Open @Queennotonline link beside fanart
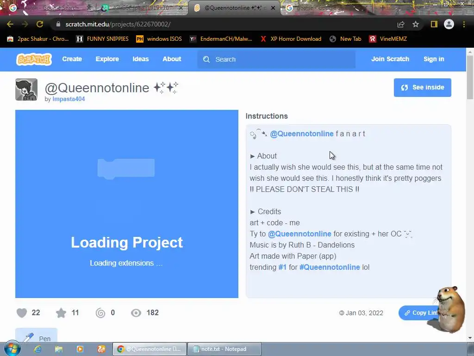This screenshot has width=474, height=356. click(302, 134)
